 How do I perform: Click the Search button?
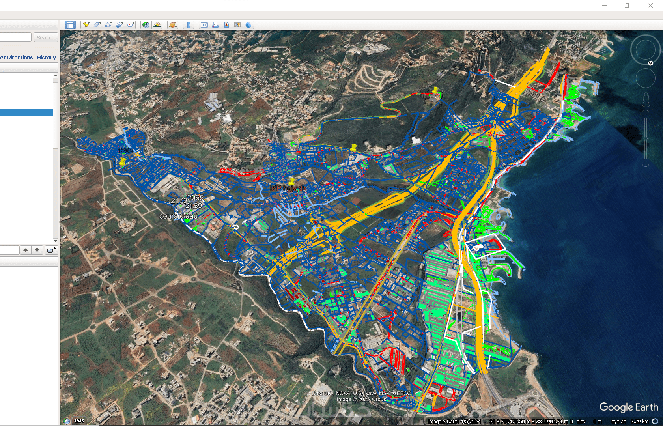tap(46, 37)
